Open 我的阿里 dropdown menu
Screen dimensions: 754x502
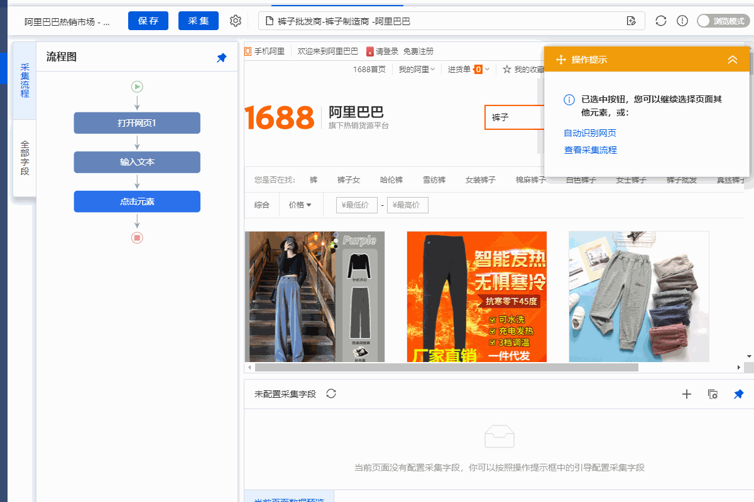coord(417,70)
